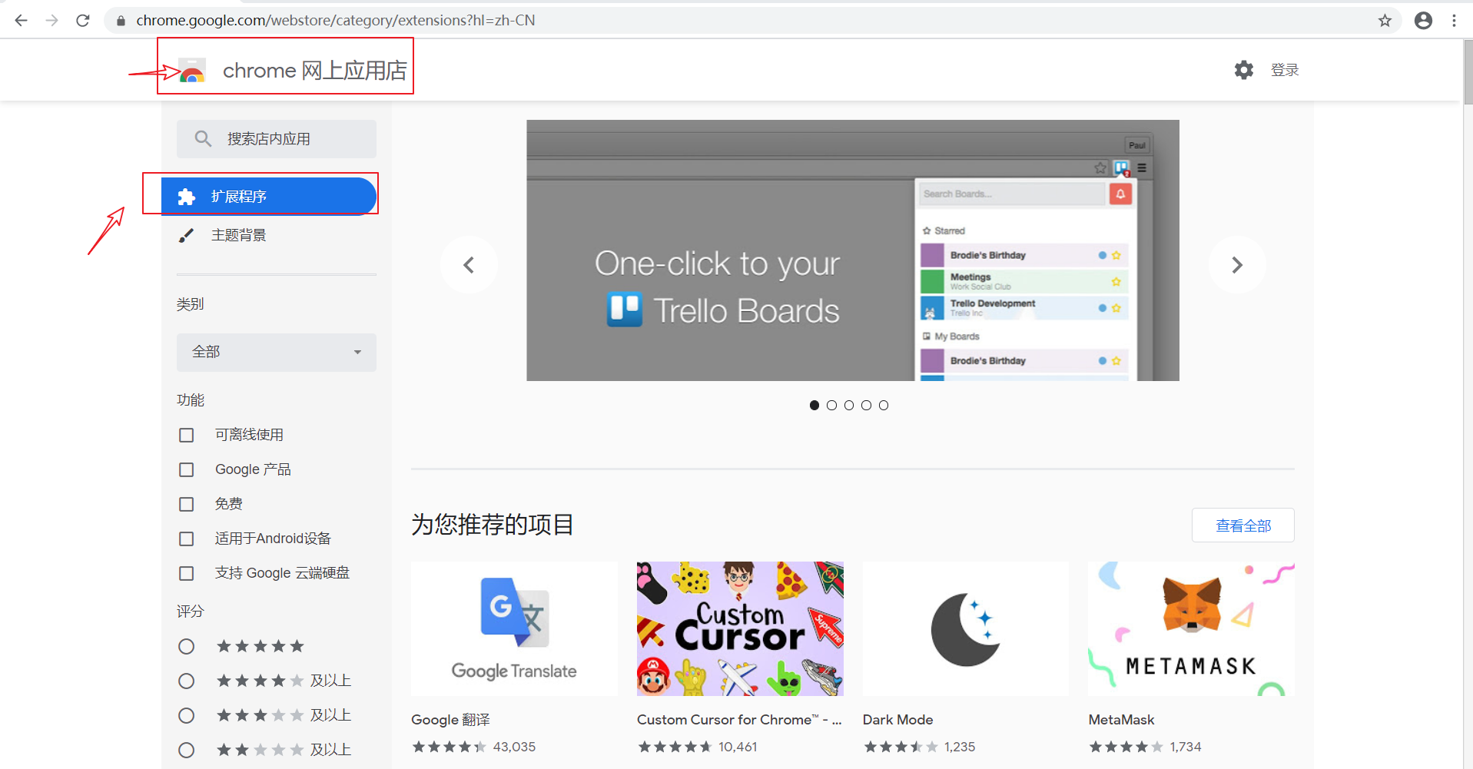Select the five-star rating radio button
Screen dimensions: 1473x769
tap(186, 646)
